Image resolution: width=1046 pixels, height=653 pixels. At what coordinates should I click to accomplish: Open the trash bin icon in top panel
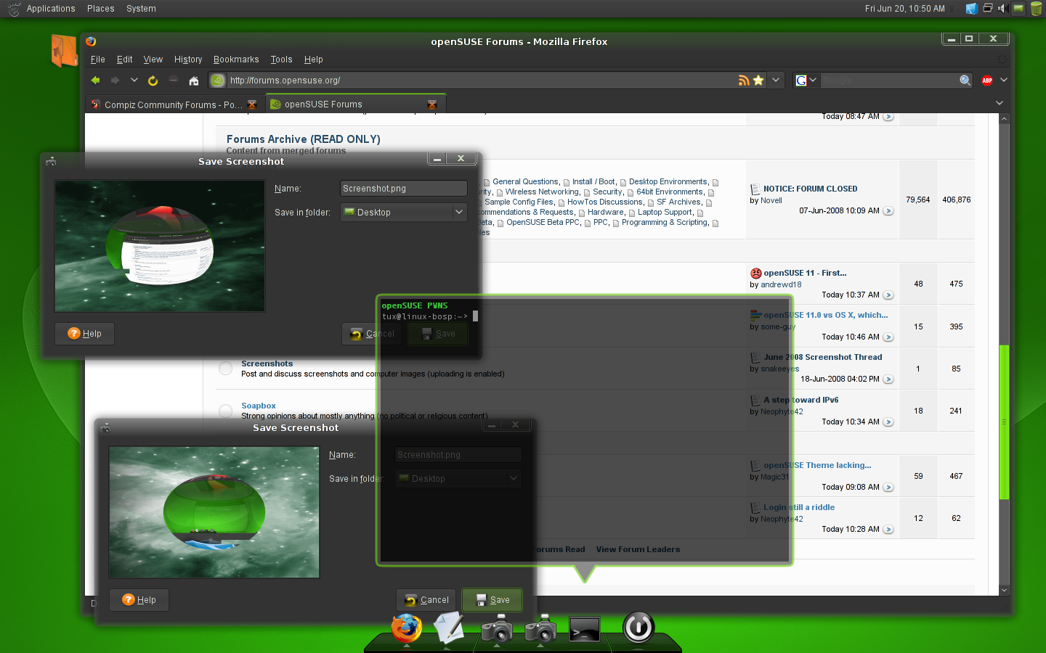[1037, 9]
